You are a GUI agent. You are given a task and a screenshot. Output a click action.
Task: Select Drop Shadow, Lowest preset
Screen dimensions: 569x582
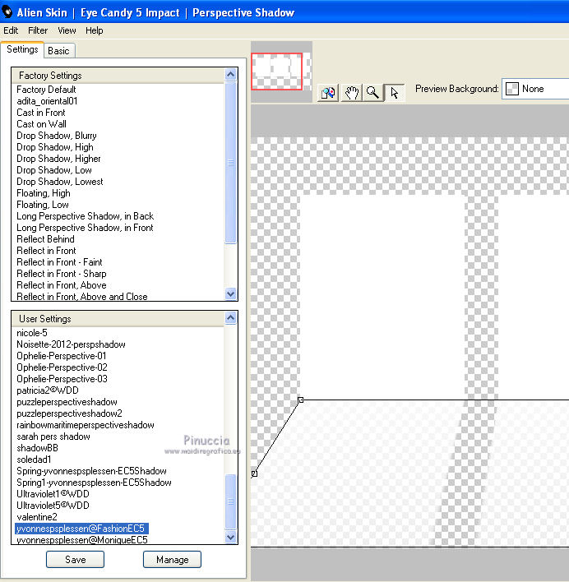pos(60,182)
